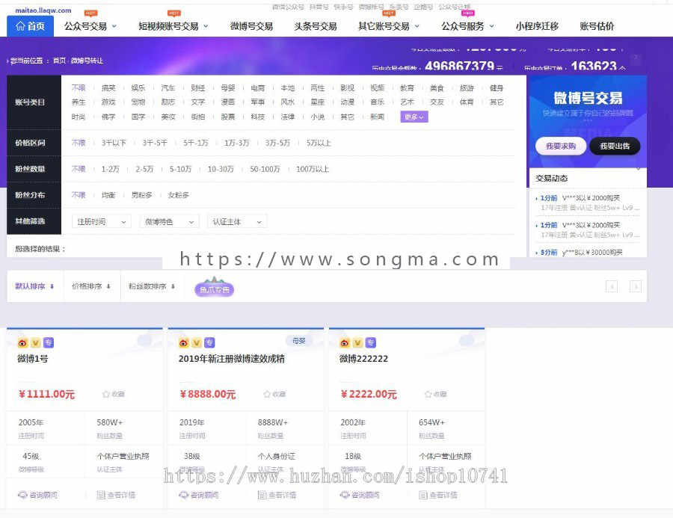The image size is (673, 518).
Task: Sort listings by 默认排序
Action: 34,286
